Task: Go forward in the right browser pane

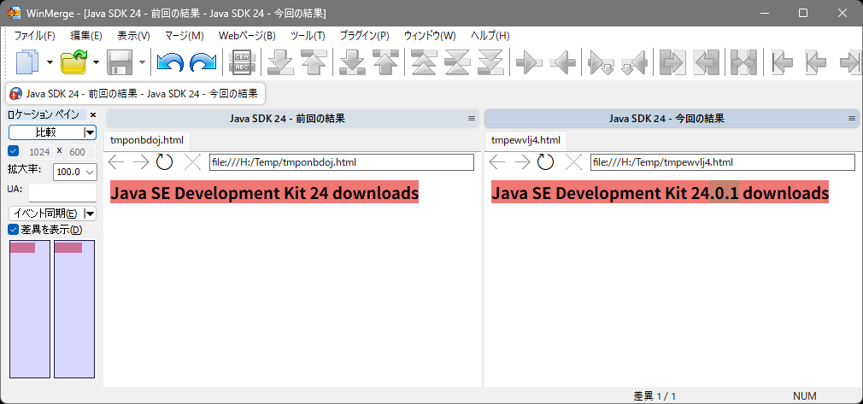Action: click(x=522, y=161)
